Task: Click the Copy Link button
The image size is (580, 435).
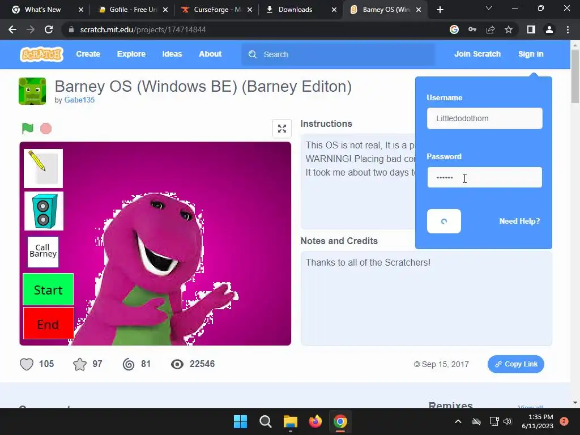Action: click(515, 364)
